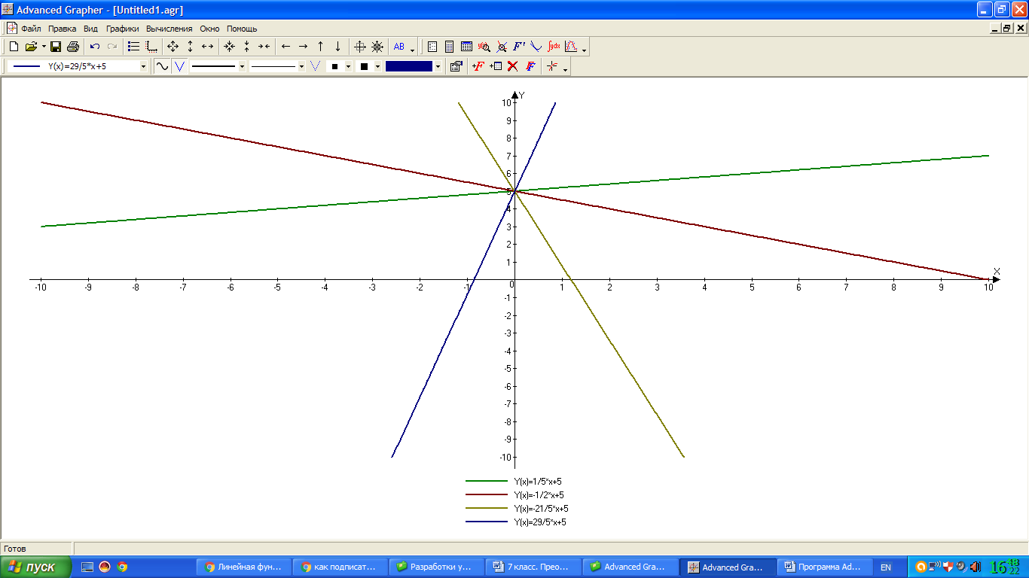Switch to Разработки у... taskbar window
The image size is (1029, 578).
pos(438,567)
